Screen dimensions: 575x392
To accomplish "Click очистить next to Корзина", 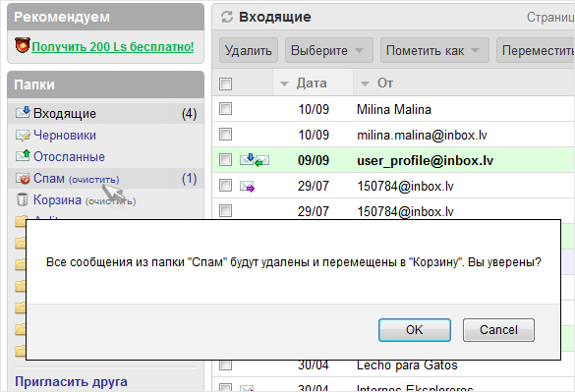I will 111,201.
